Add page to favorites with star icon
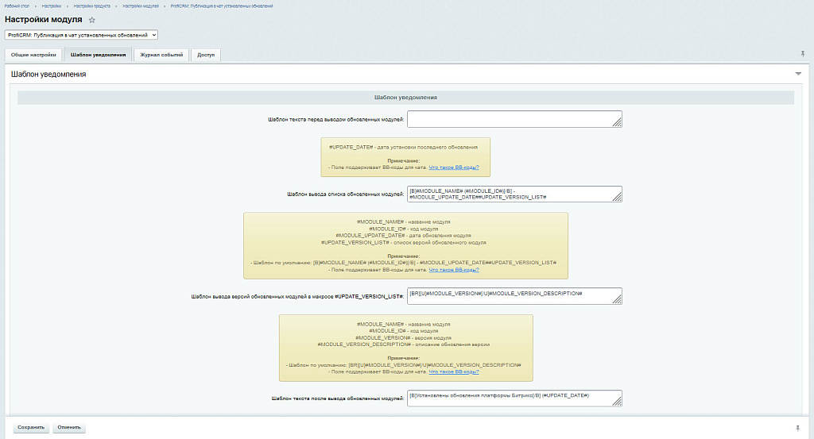 coord(92,20)
